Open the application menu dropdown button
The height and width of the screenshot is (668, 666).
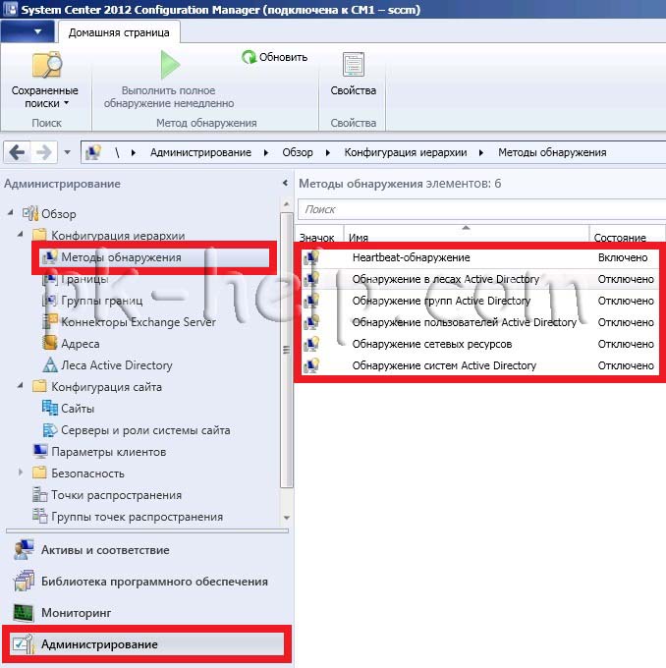coord(28,31)
